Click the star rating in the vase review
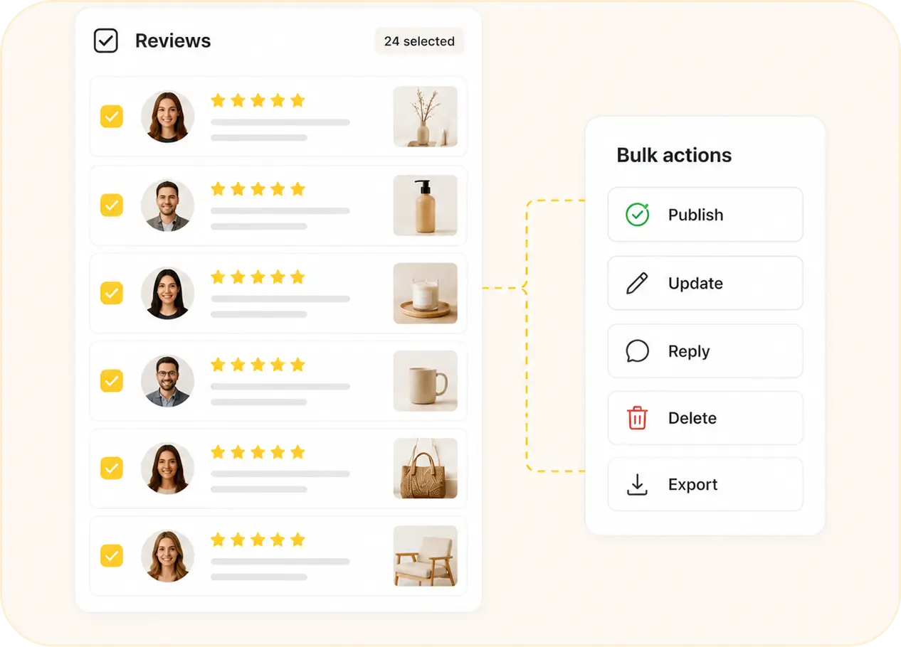901x647 pixels. click(x=258, y=101)
